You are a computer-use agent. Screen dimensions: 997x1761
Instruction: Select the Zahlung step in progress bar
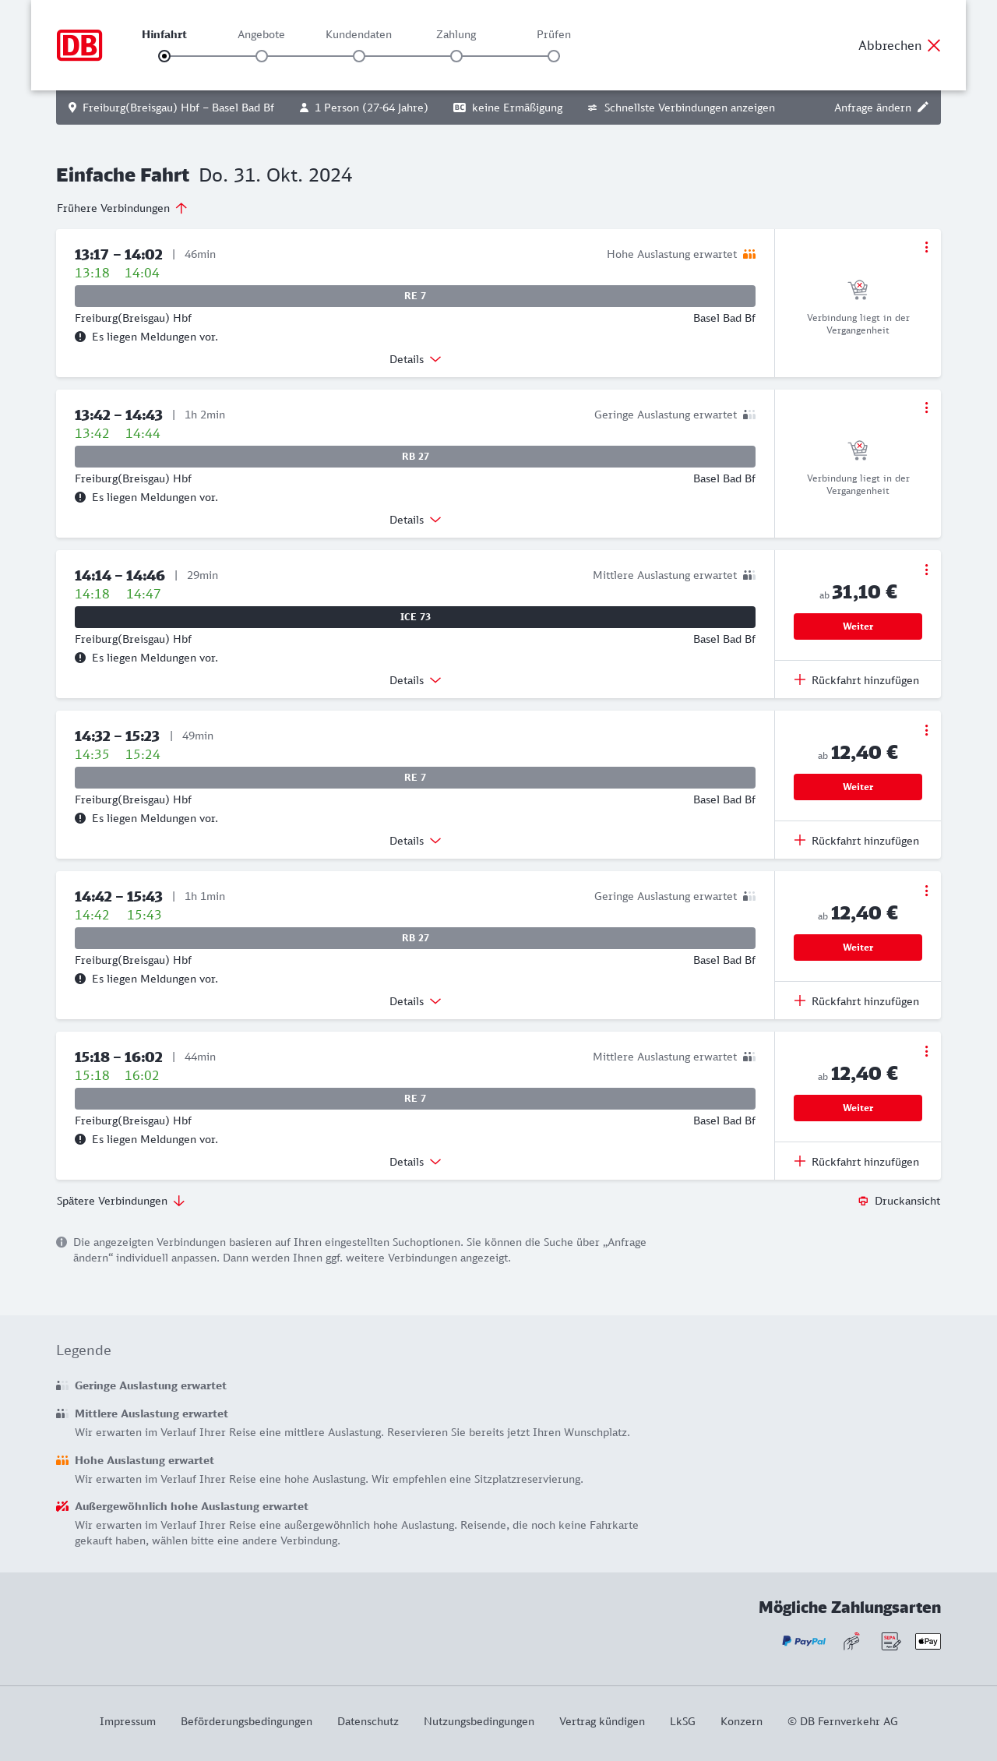(456, 56)
